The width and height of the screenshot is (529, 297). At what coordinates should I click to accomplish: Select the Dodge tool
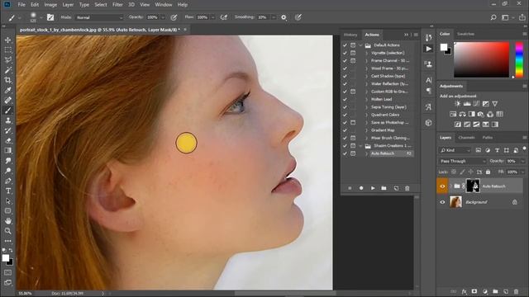(x=7, y=171)
